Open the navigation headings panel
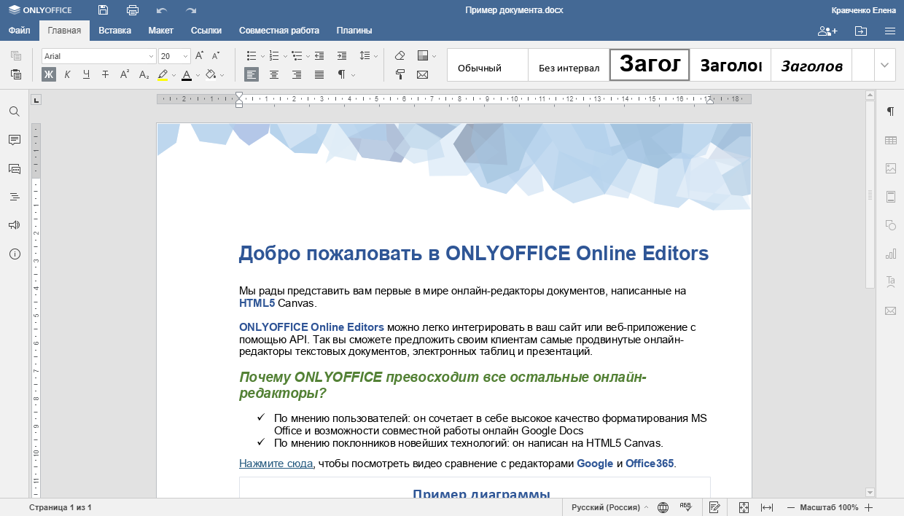This screenshot has height=516, width=904. (x=15, y=197)
